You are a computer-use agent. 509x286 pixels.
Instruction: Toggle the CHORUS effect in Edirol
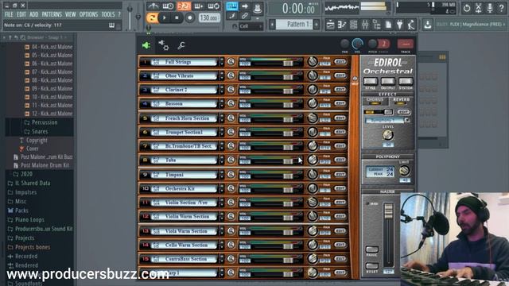click(375, 102)
